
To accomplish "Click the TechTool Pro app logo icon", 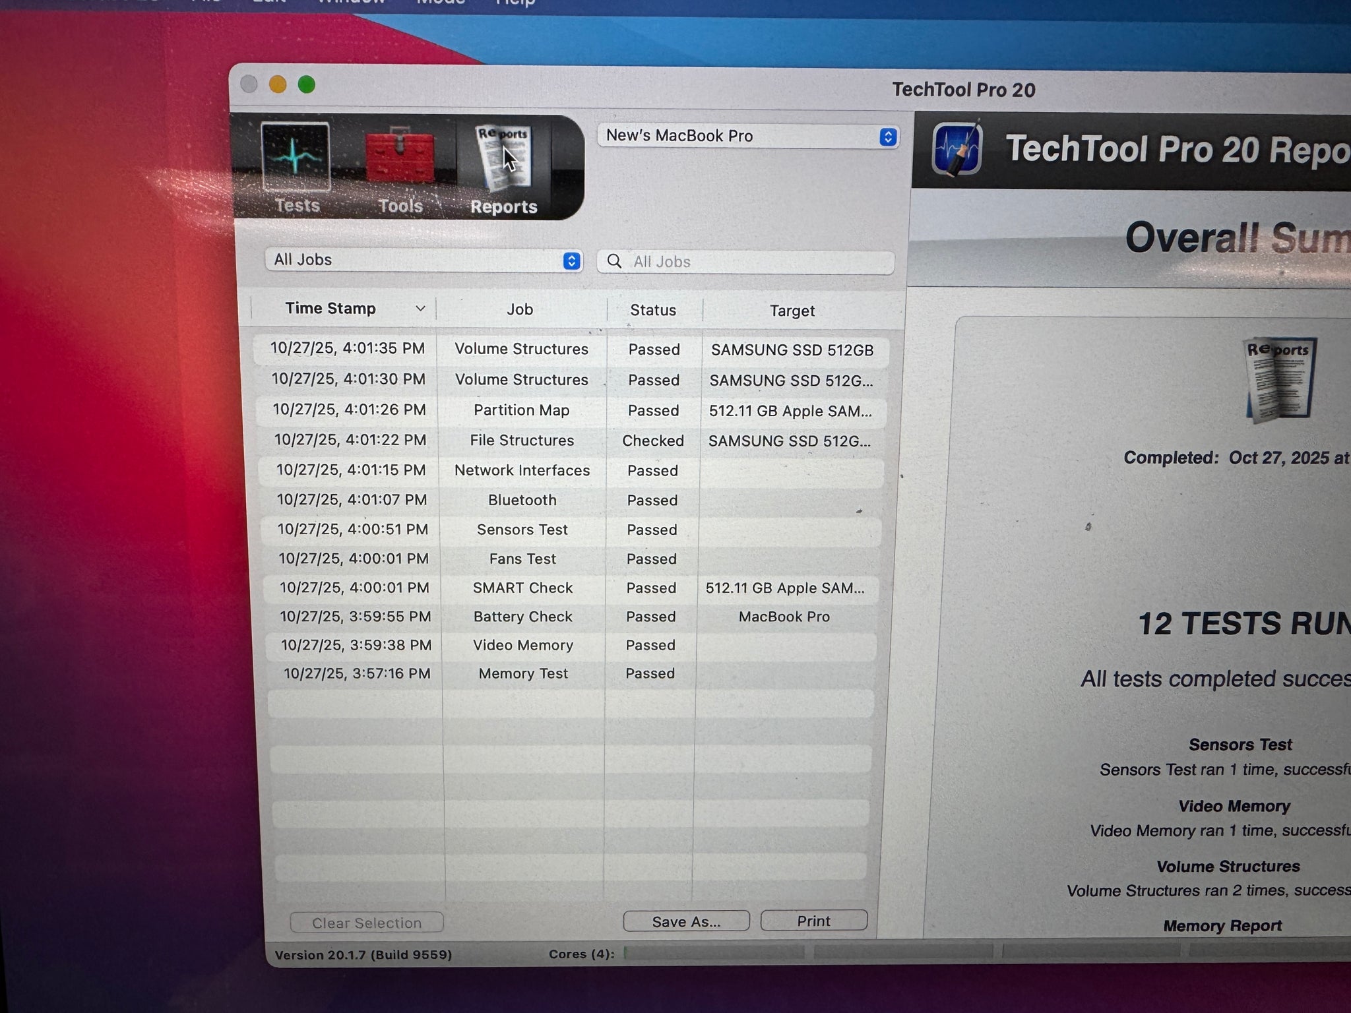I will pos(957,149).
